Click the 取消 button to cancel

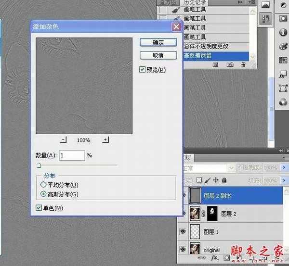pyautogui.click(x=158, y=55)
